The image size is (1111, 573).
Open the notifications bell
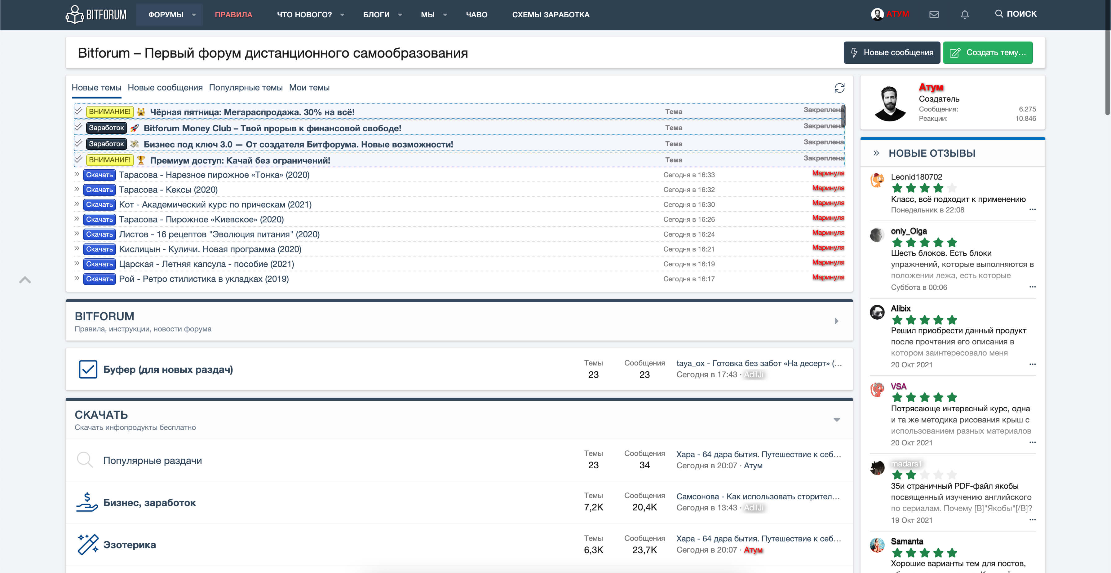point(965,15)
